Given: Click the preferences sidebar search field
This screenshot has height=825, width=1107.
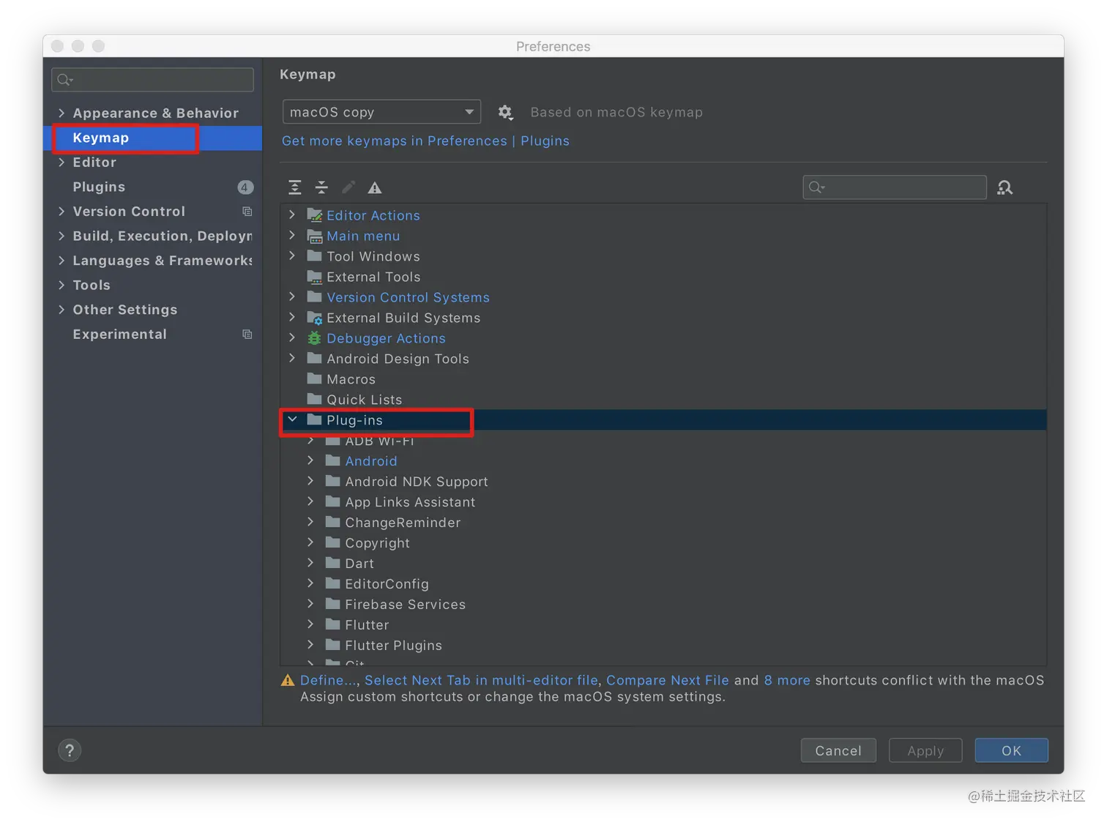Looking at the screenshot, I should pyautogui.click(x=152, y=79).
